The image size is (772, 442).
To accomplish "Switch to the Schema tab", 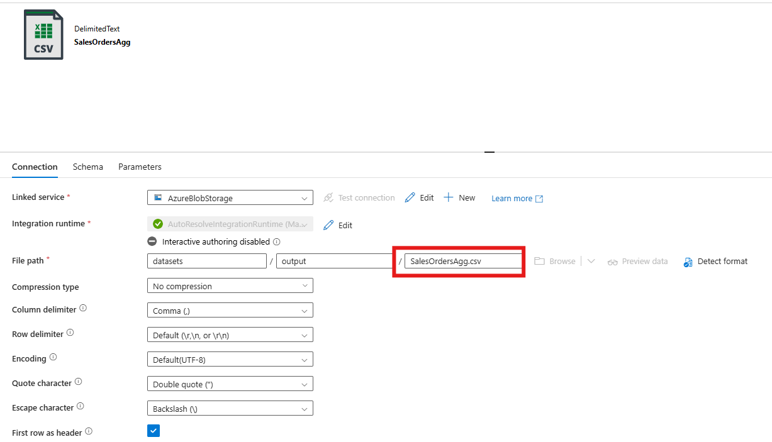I will pyautogui.click(x=88, y=167).
